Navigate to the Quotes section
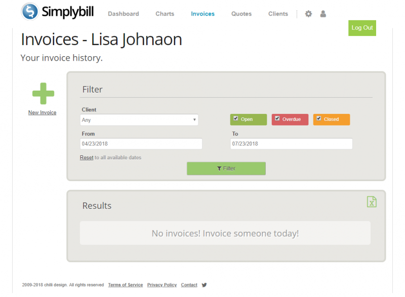This screenshot has height=297, width=405. [241, 14]
